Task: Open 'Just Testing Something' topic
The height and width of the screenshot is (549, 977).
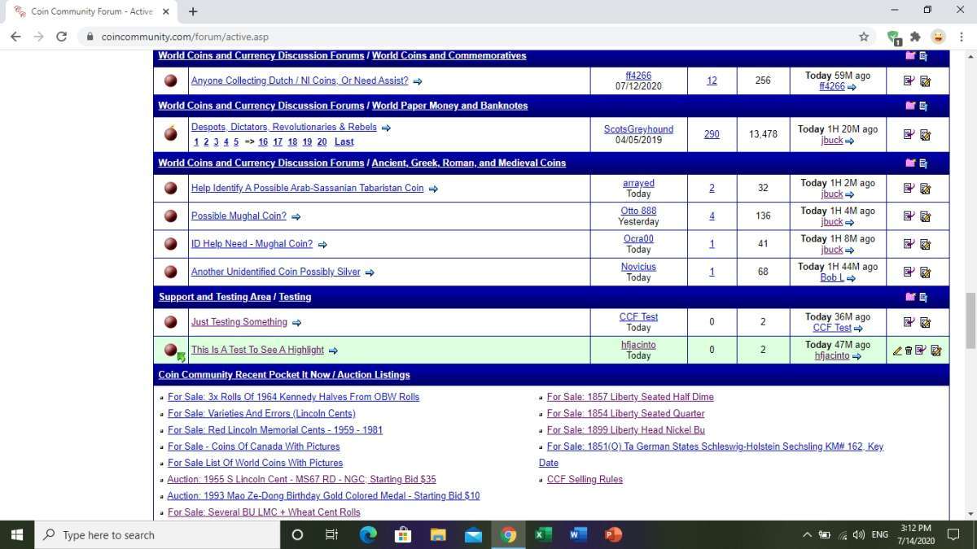Action: tap(239, 321)
